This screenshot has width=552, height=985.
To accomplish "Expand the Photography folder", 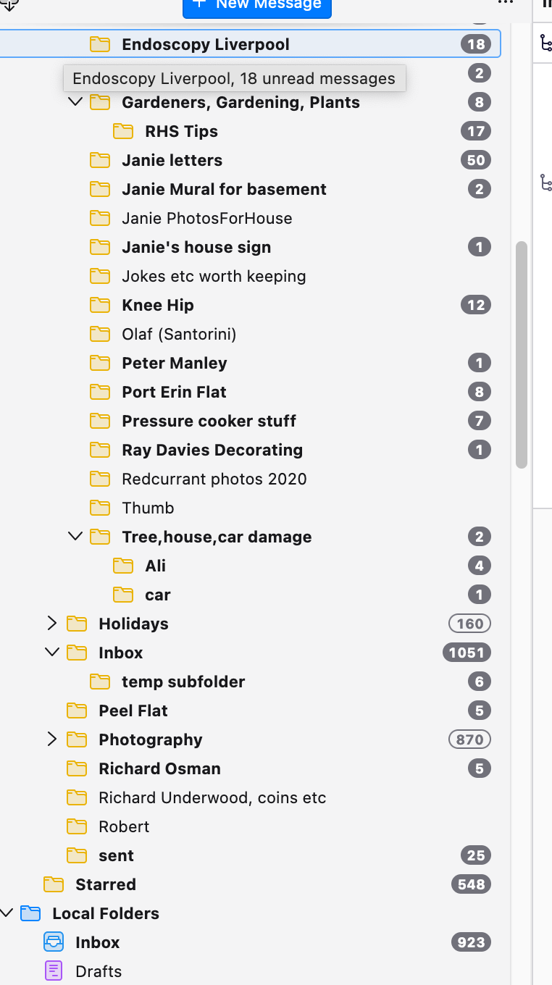I will [51, 739].
